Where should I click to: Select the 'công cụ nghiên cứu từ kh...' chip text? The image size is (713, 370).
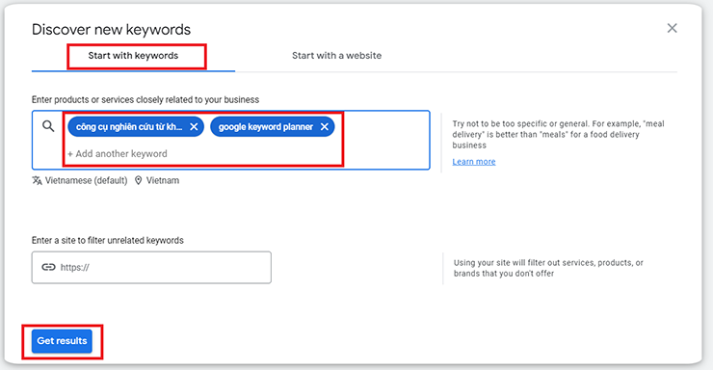point(129,127)
